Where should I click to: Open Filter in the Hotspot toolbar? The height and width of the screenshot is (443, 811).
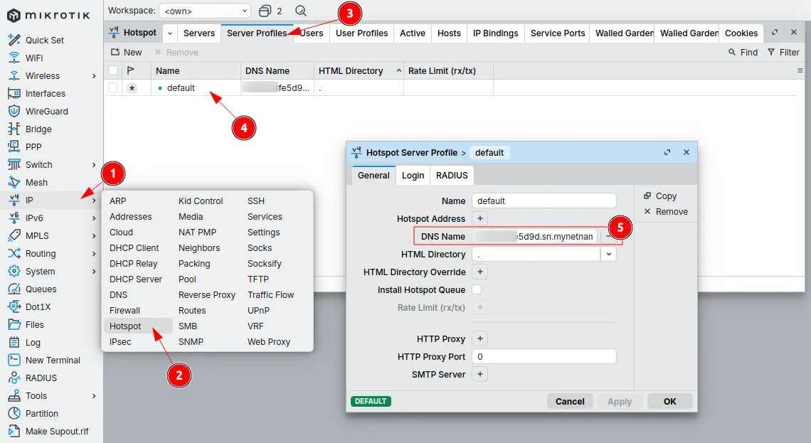point(783,52)
